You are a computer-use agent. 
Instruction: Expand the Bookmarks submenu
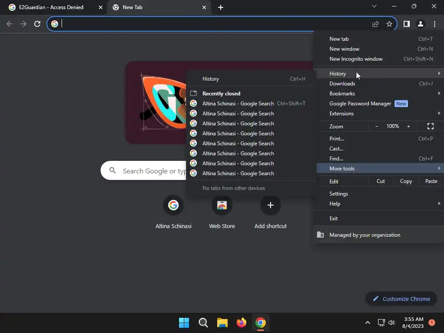pyautogui.click(x=379, y=94)
